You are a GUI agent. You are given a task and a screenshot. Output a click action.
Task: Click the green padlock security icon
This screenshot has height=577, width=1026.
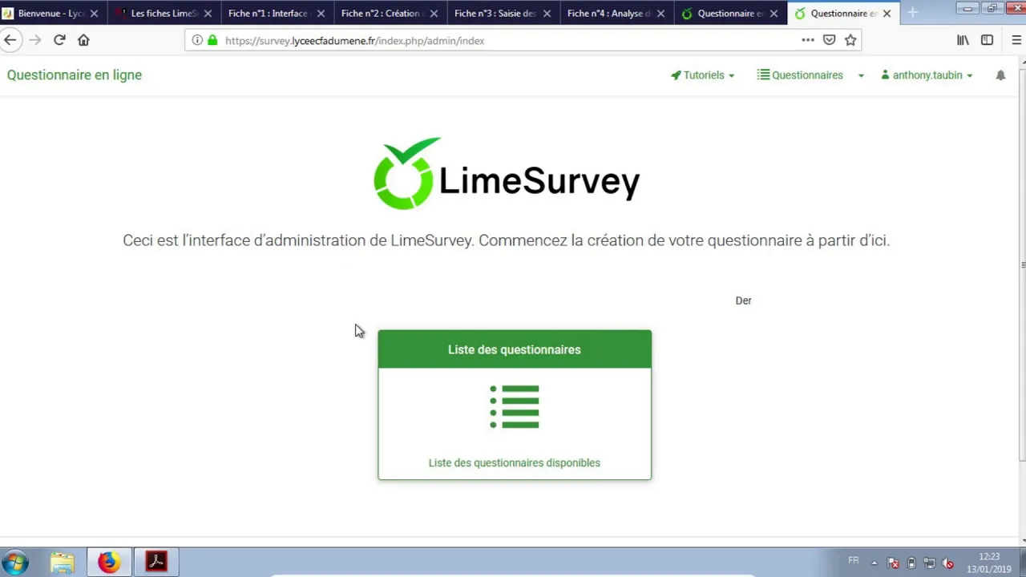click(212, 40)
